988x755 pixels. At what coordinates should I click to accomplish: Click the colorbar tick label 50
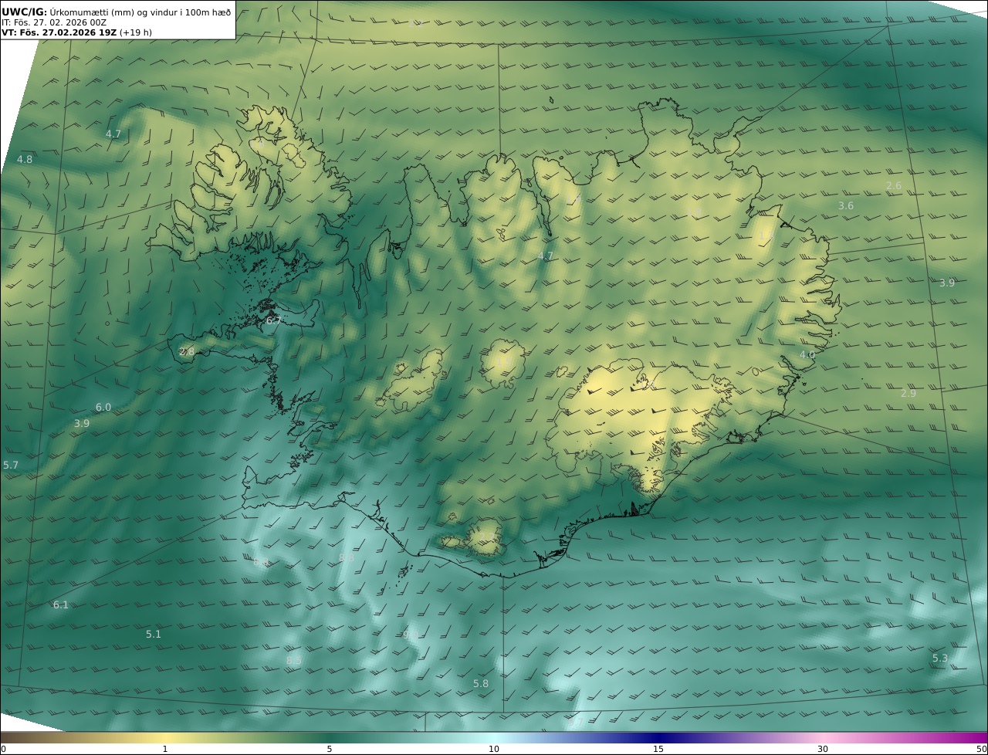(x=981, y=749)
